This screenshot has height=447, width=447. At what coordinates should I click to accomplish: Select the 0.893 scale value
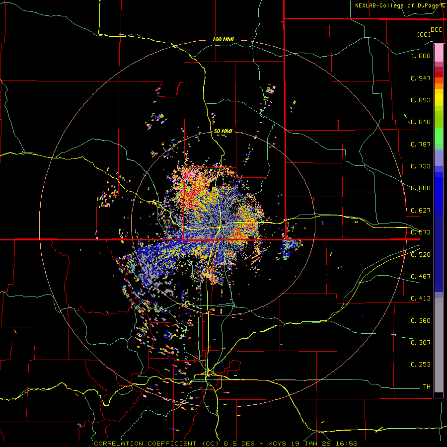[x=421, y=100]
